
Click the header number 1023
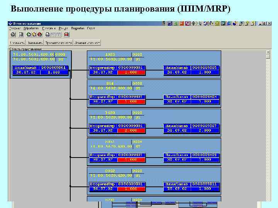pyautogui.click(x=110, y=54)
